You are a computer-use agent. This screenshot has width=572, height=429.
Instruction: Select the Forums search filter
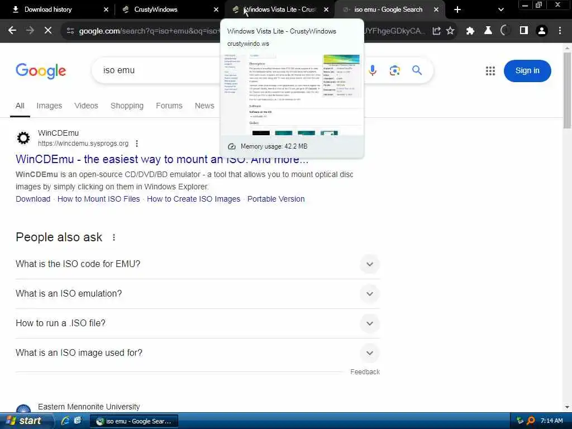169,106
